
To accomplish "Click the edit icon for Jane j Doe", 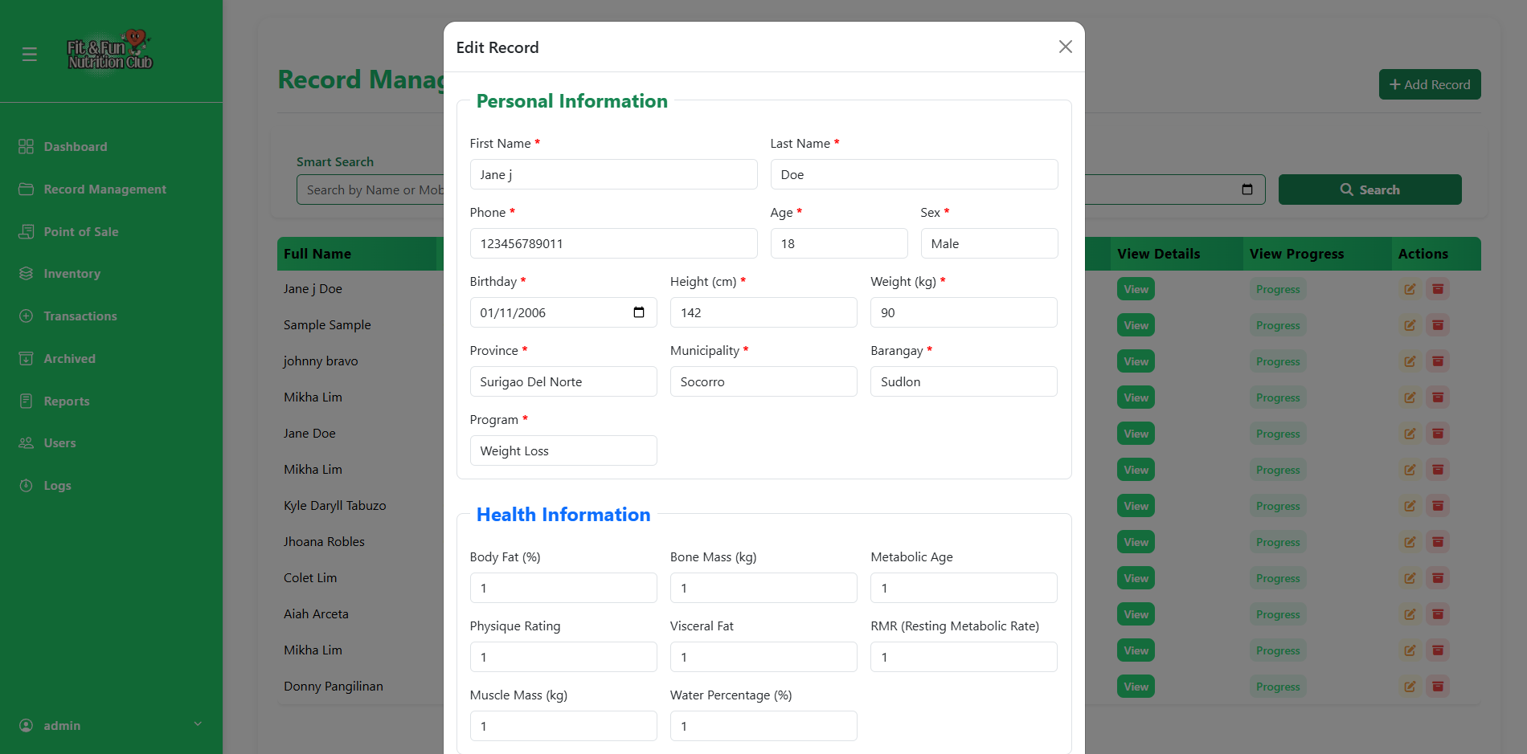I will pos(1410,289).
